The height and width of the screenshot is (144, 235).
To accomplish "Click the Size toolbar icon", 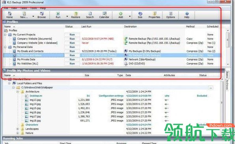I will pos(140,14).
